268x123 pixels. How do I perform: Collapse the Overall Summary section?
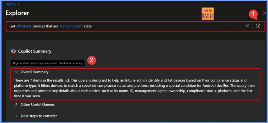pyautogui.click(x=16, y=72)
